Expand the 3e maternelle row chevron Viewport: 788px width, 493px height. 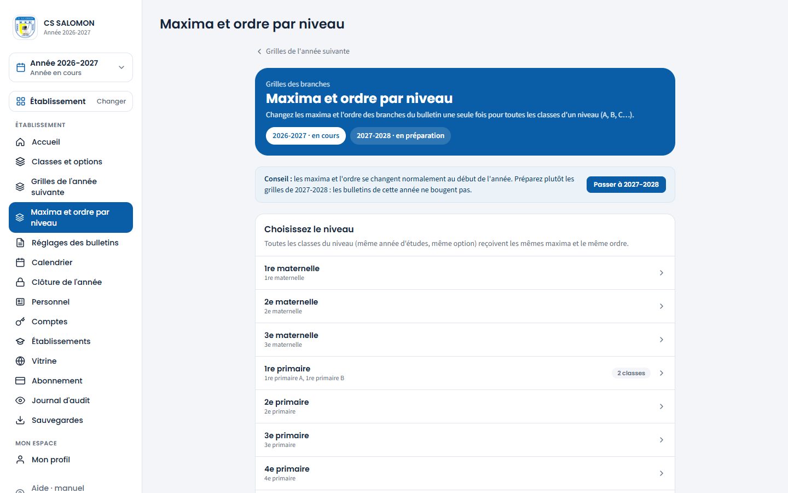pyautogui.click(x=662, y=340)
